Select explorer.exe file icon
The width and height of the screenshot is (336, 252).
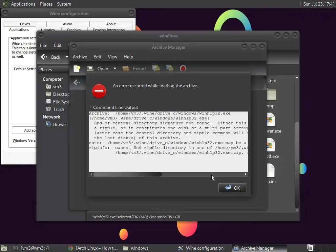click(271, 120)
